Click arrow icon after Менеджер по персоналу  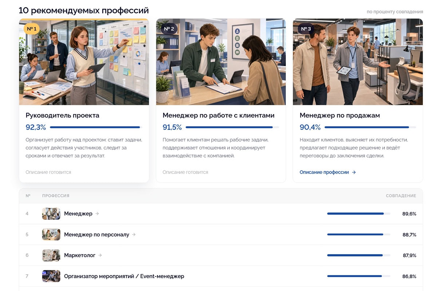click(x=134, y=235)
